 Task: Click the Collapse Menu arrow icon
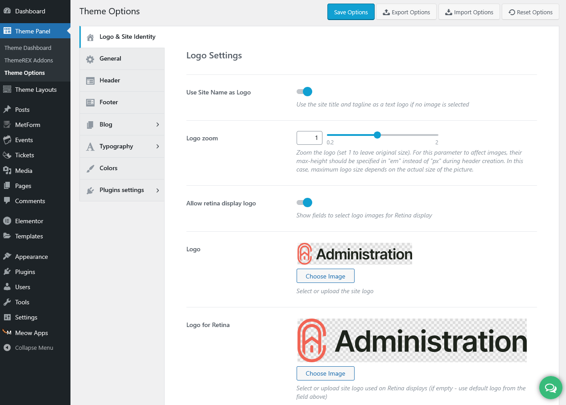click(x=7, y=348)
